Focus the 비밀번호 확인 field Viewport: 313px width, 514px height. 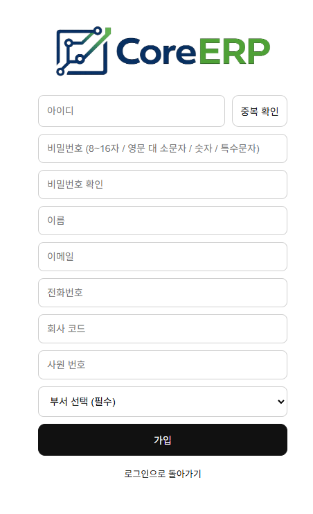pos(163,185)
